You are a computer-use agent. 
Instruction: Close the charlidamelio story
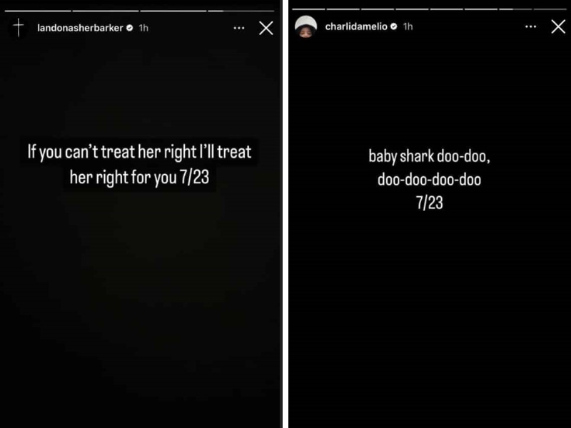[558, 26]
